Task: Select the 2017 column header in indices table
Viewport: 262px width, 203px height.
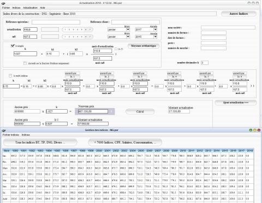Action: click(x=241, y=151)
